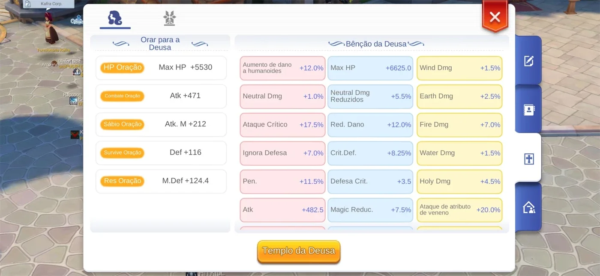Select the Survive Oração prayer

pyautogui.click(x=122, y=153)
